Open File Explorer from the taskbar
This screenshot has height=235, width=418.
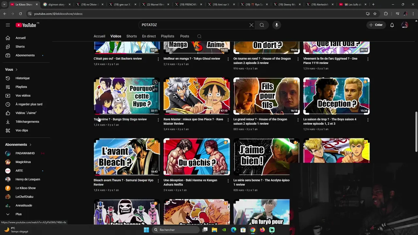click(x=215, y=230)
